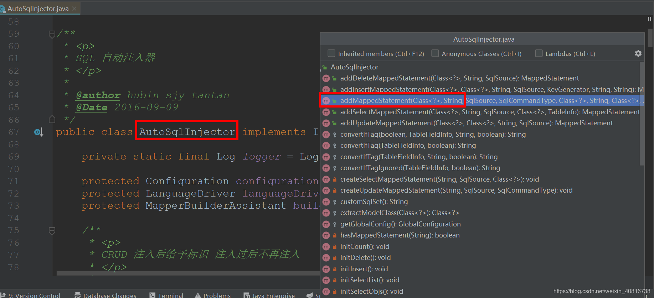Click the @Date tag in Javadoc
This screenshot has height=298, width=654.
[x=92, y=108]
